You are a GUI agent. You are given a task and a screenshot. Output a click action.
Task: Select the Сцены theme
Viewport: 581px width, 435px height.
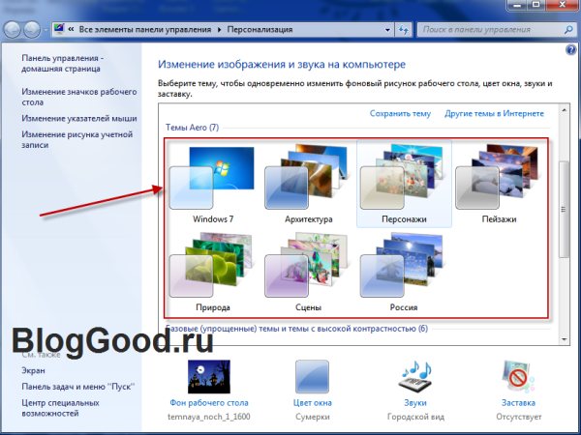pos(308,273)
